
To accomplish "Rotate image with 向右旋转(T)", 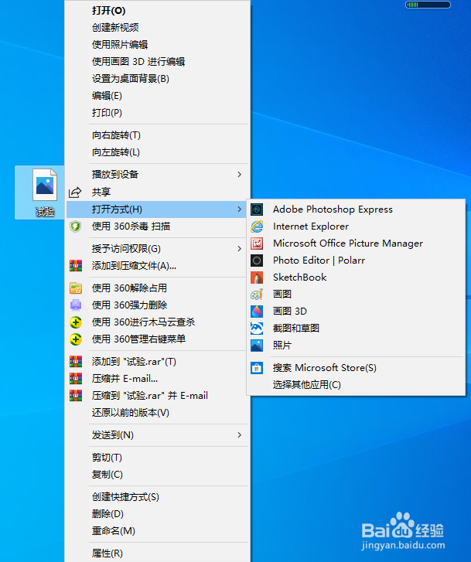I will (116, 135).
